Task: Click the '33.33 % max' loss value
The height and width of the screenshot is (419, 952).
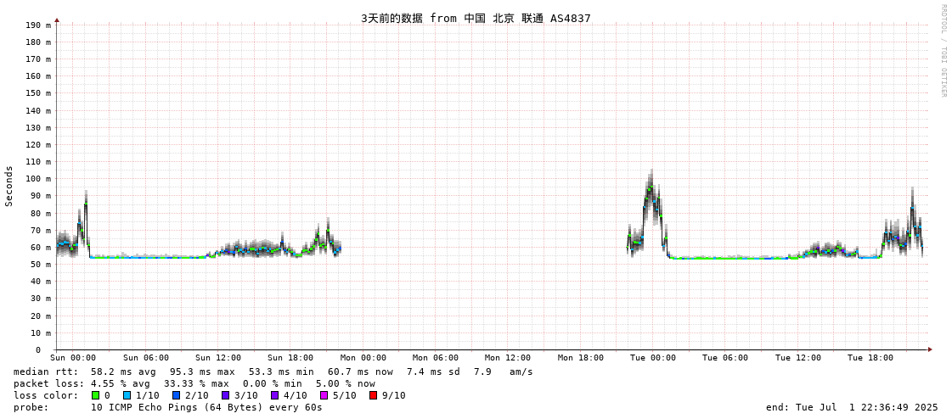Action: (x=196, y=383)
